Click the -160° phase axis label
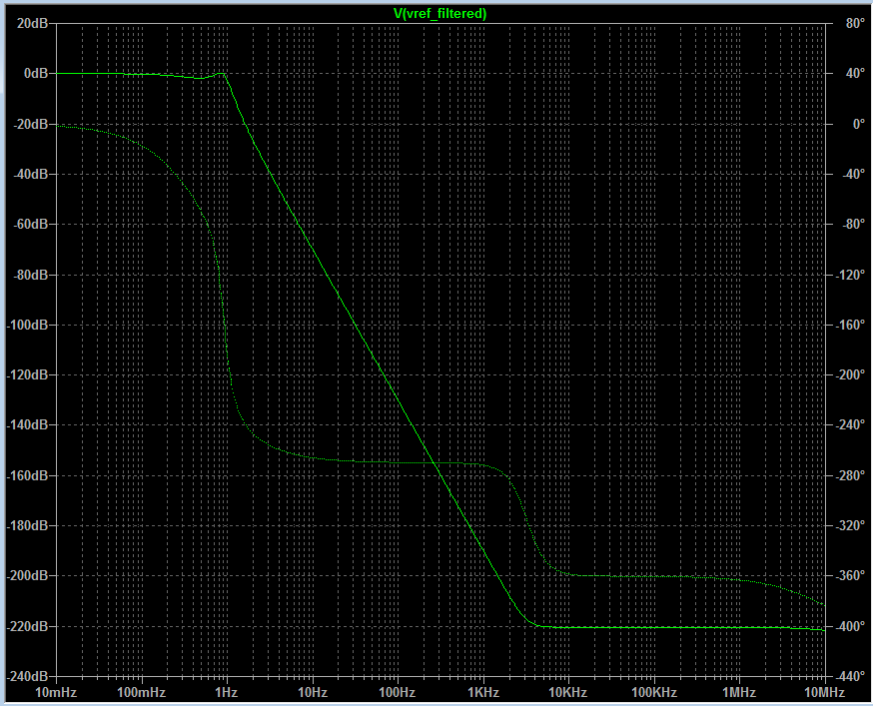Image resolution: width=873 pixels, height=706 pixels. [x=850, y=326]
